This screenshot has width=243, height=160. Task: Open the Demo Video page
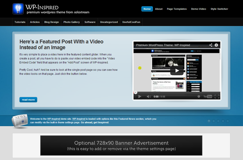click(199, 9)
